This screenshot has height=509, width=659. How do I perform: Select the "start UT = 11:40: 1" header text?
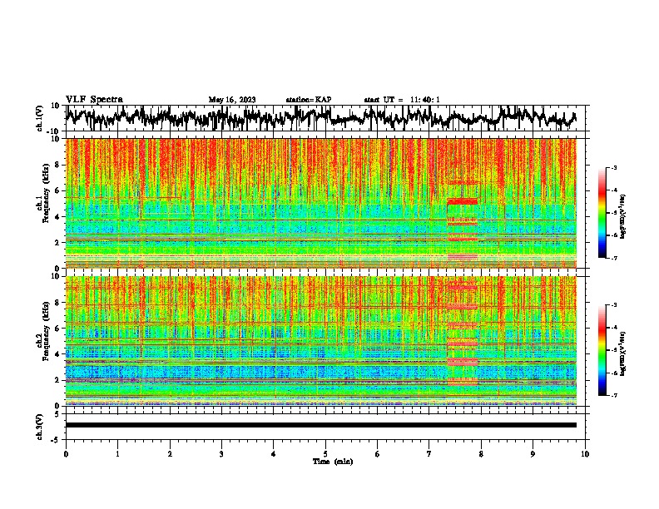(402, 100)
